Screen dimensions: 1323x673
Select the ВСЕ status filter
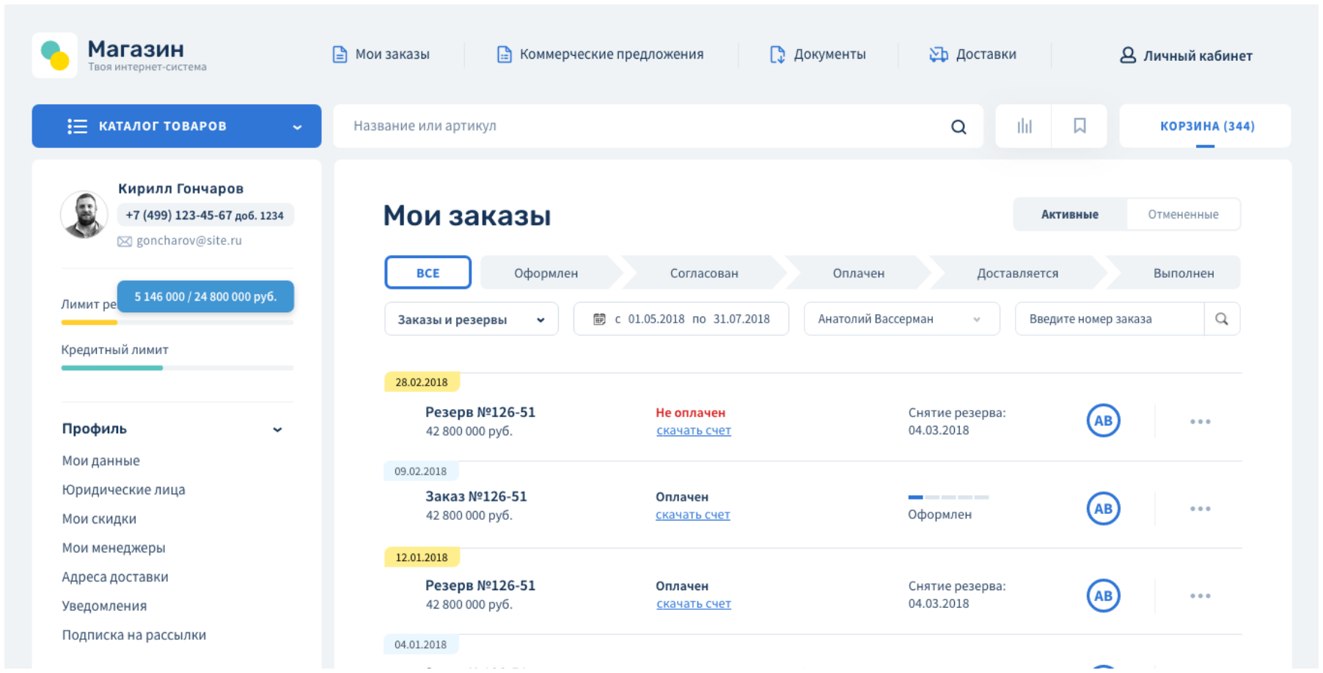(x=428, y=273)
